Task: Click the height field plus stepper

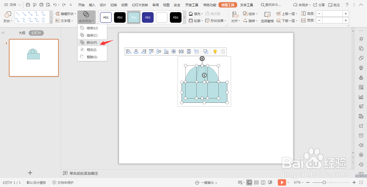Action: (346, 14)
